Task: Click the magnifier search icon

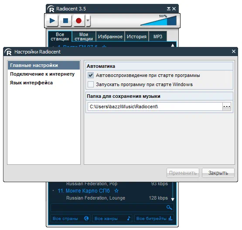Action: click(x=169, y=207)
